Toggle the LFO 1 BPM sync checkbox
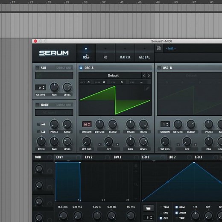The image size is (222, 222). 176,207
